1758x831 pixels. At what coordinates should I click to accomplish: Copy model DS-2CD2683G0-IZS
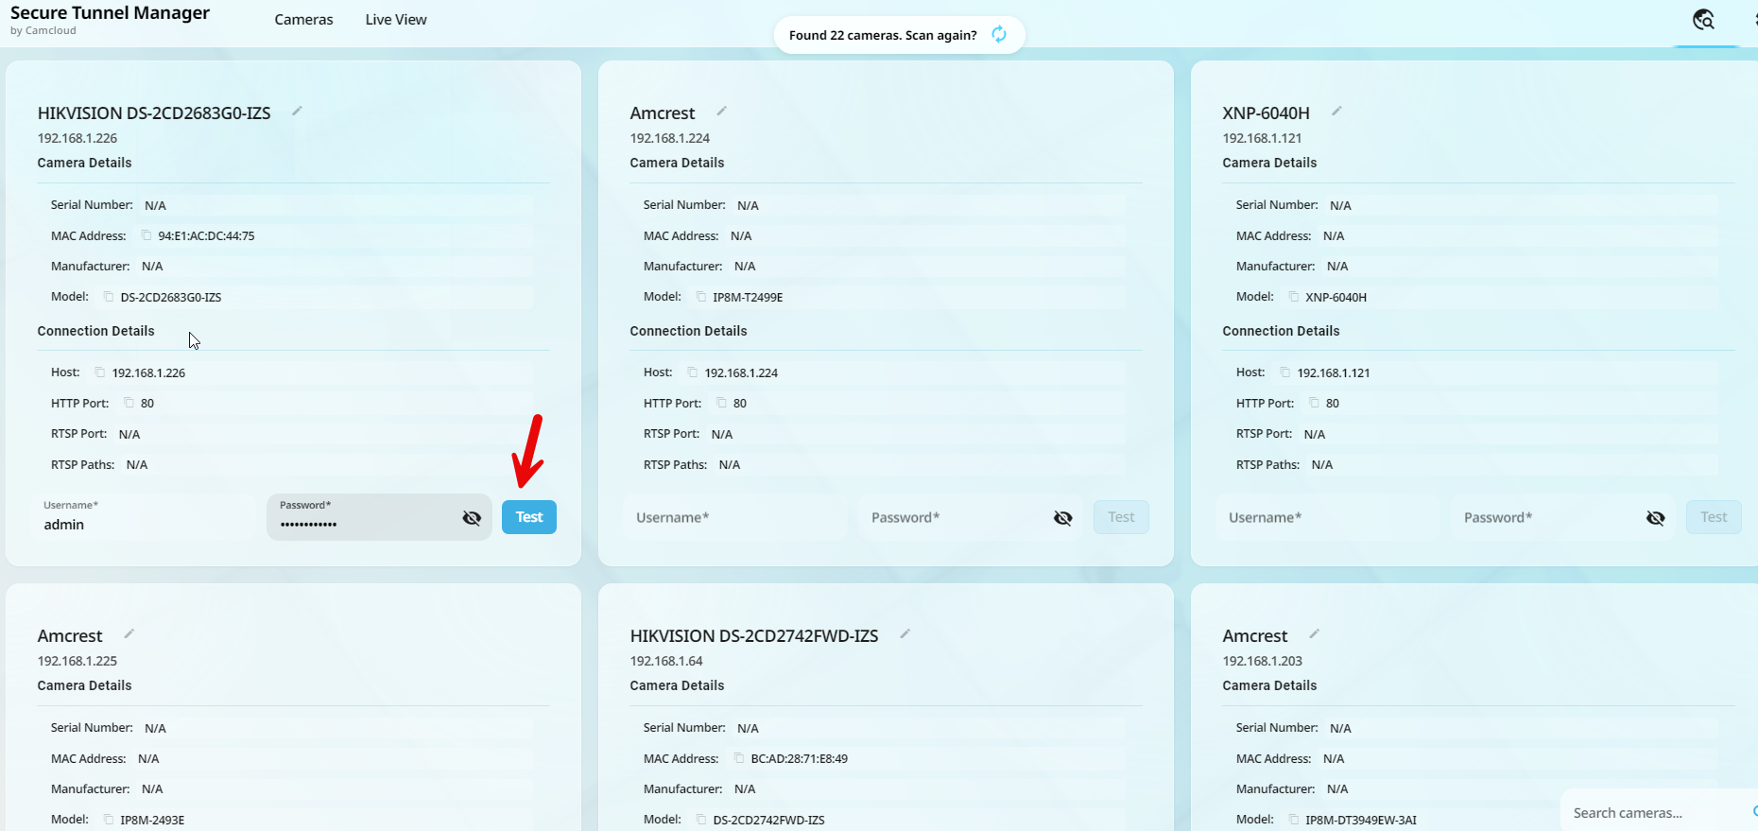click(x=109, y=297)
